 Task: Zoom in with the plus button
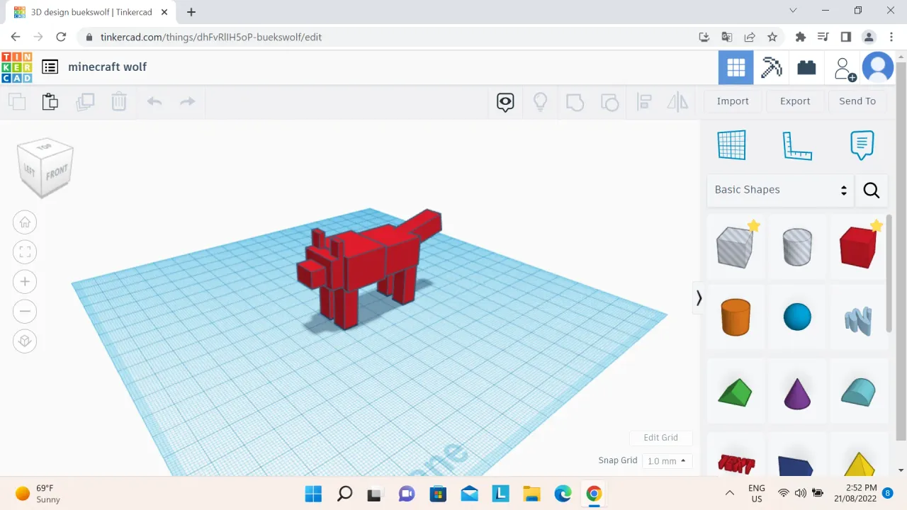25,281
